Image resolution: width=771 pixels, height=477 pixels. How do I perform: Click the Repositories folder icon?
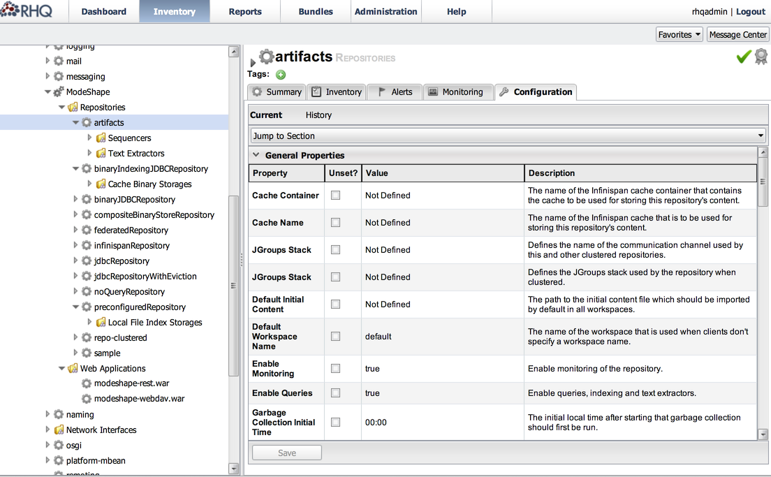[73, 107]
